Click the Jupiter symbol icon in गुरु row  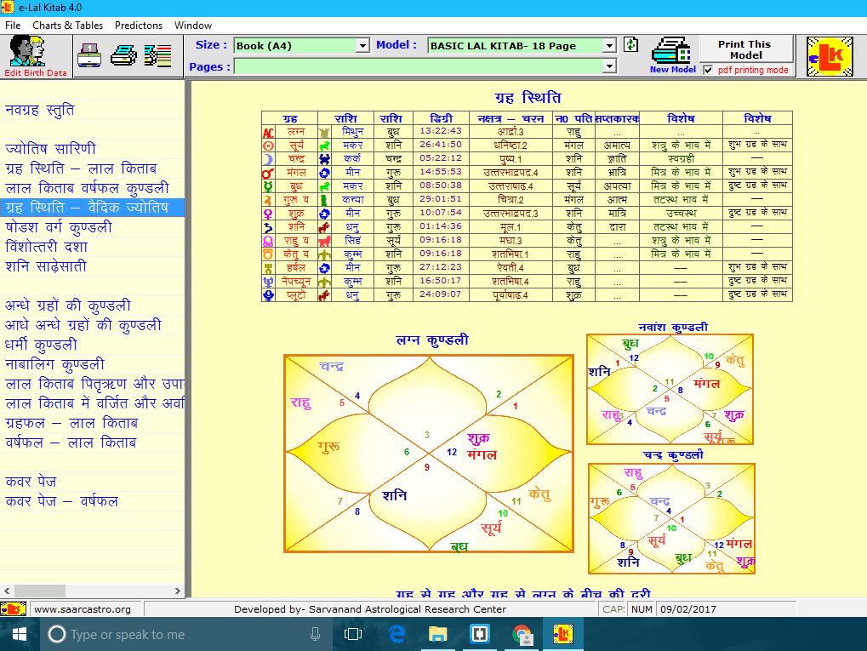tap(268, 200)
